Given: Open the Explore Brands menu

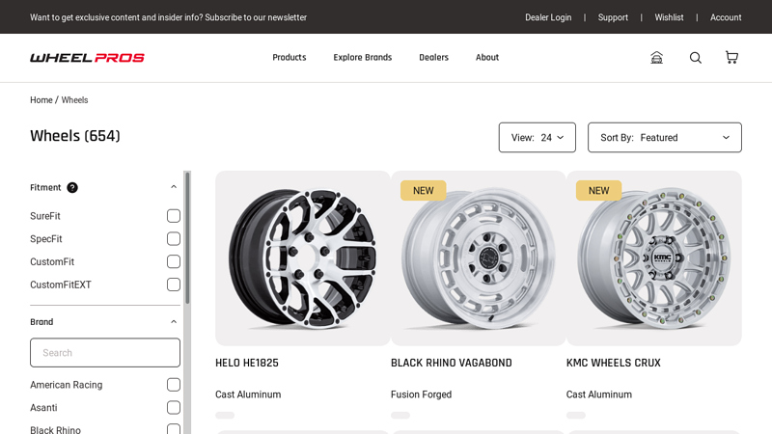Looking at the screenshot, I should pos(363,58).
